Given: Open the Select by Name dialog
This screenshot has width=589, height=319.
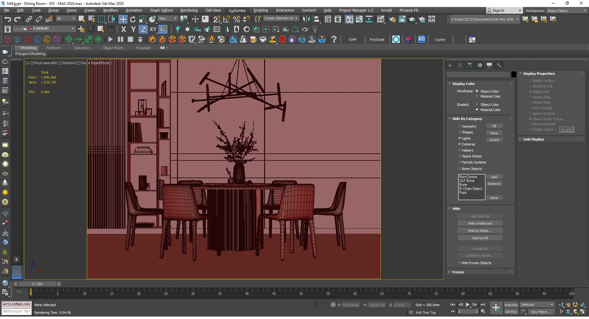Looking at the screenshot, I should click(91, 19).
